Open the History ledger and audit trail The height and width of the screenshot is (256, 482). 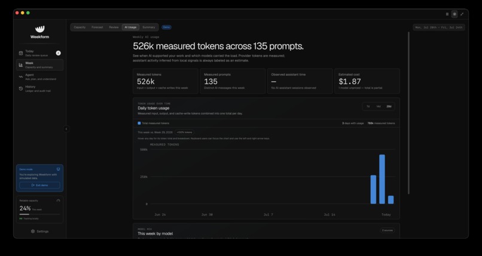point(39,88)
